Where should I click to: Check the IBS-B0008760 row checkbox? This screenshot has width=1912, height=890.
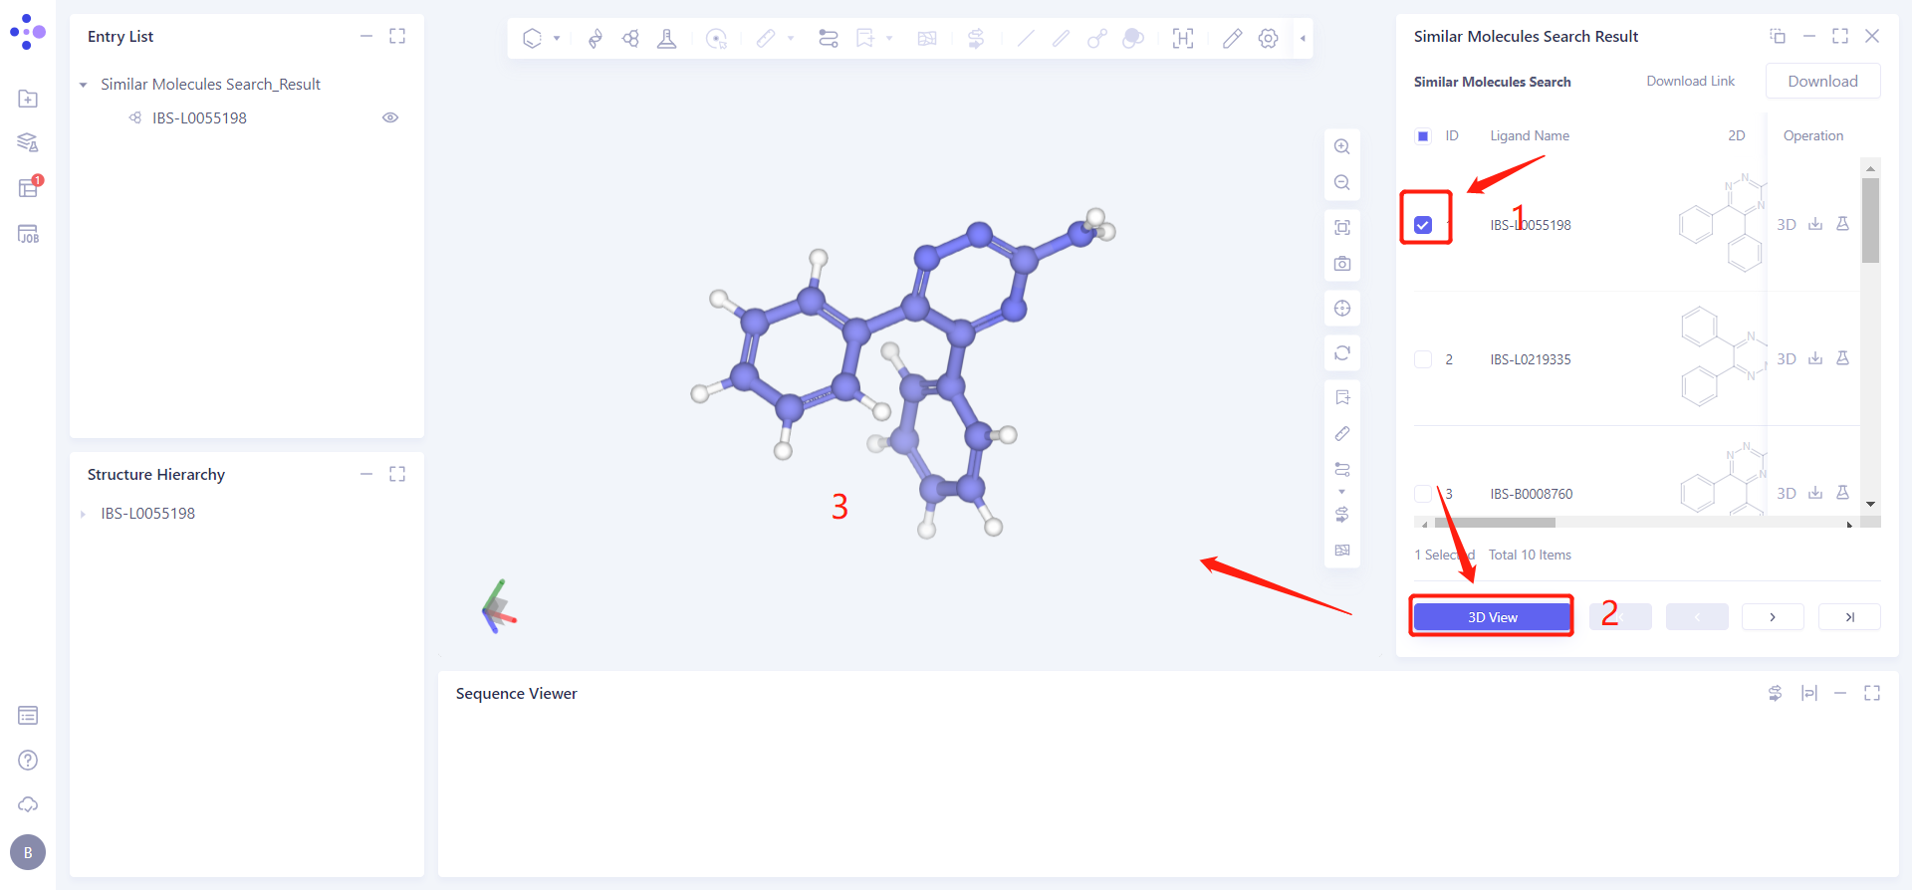tap(1423, 494)
